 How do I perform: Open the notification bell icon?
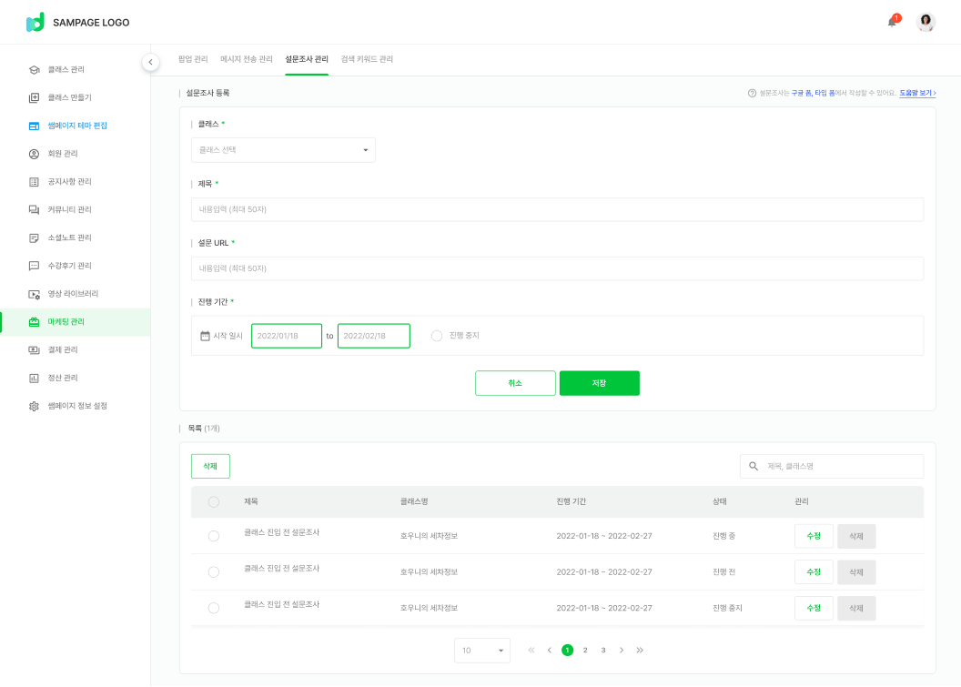892,22
